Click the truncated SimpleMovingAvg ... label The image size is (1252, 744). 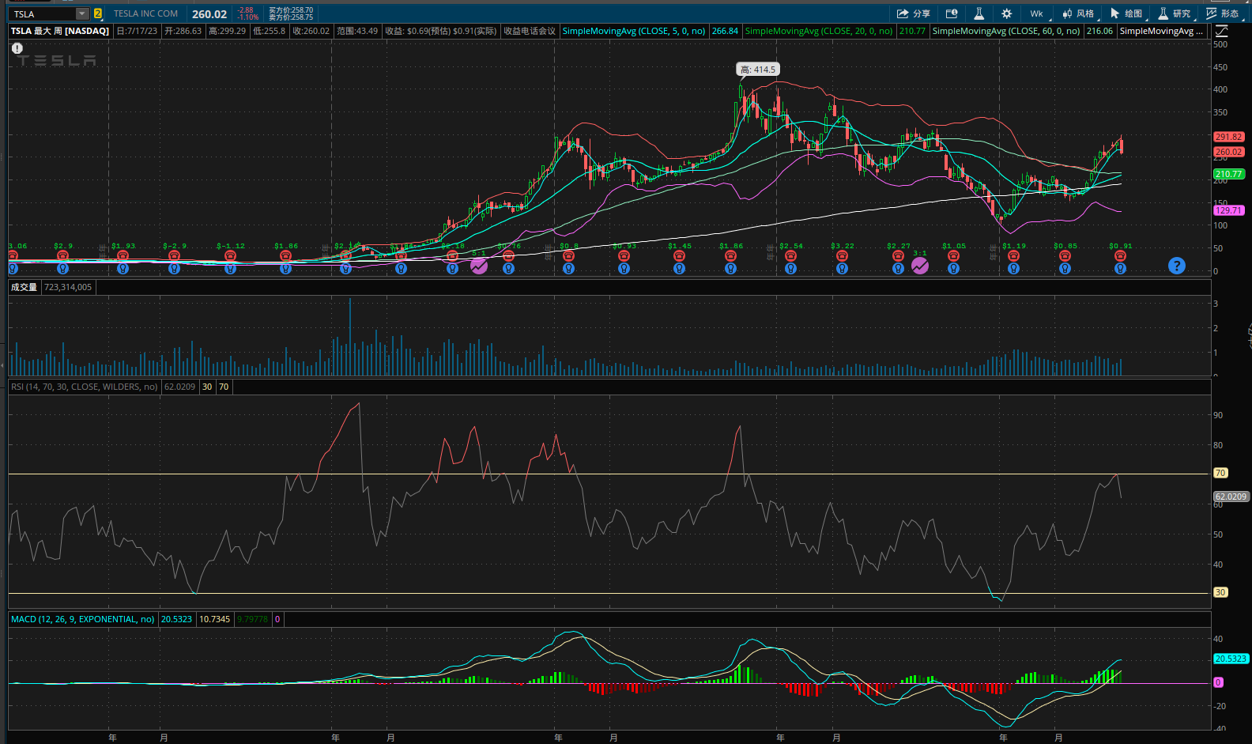tap(1162, 31)
